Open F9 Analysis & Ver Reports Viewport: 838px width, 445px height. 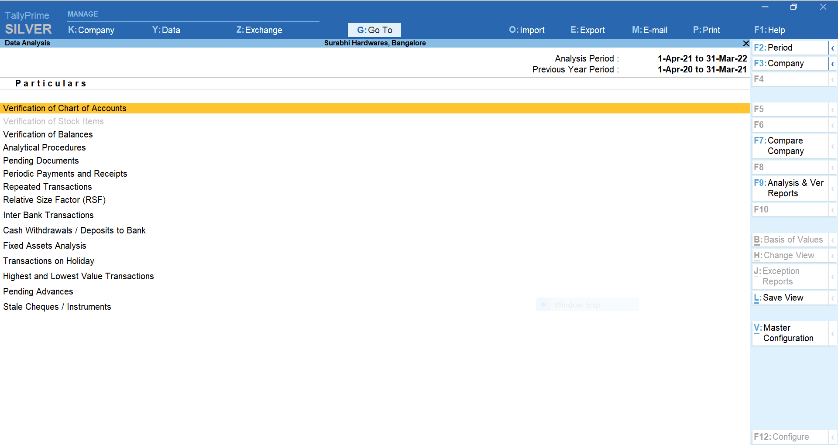point(790,188)
